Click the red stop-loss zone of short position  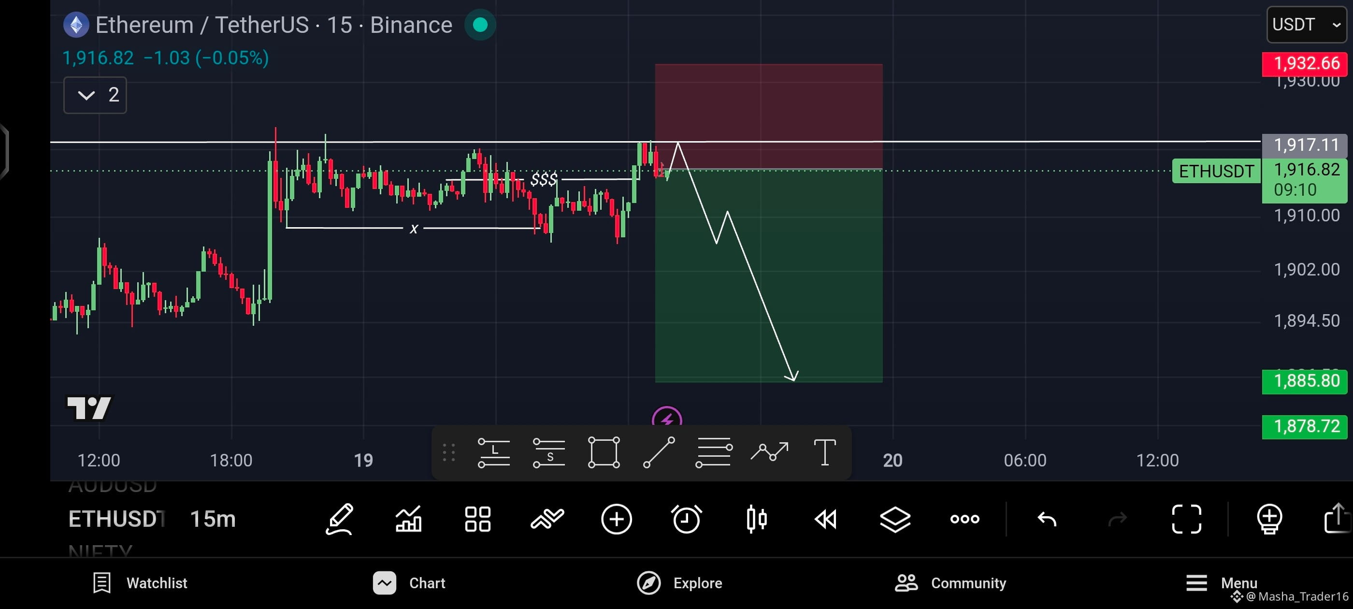(x=768, y=116)
